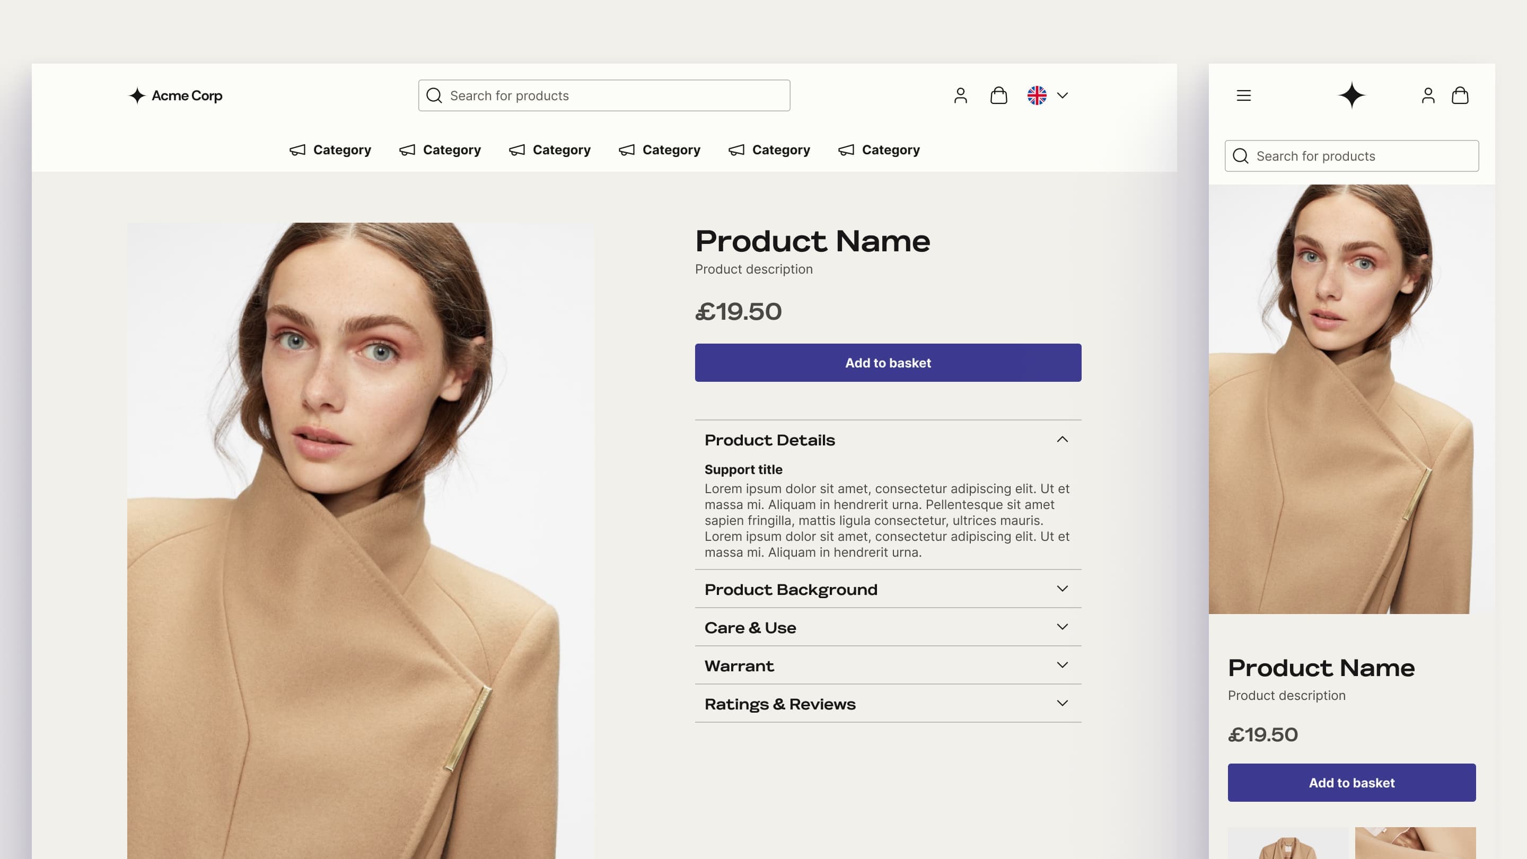
Task: Open the mobile hamburger menu
Action: click(1244, 95)
